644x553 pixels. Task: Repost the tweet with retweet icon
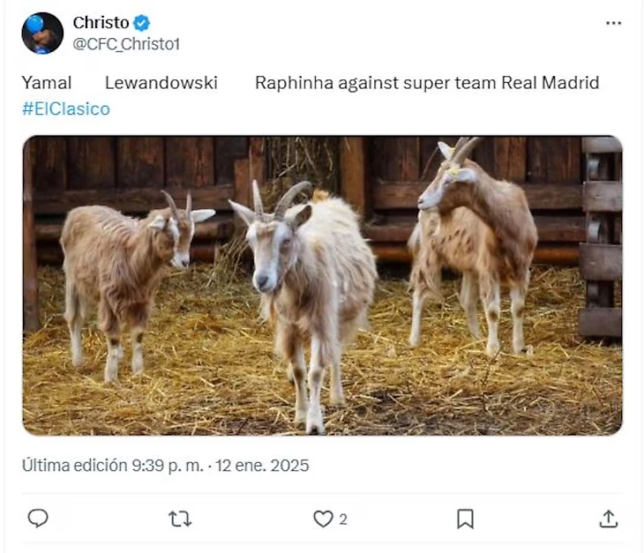pos(180,519)
